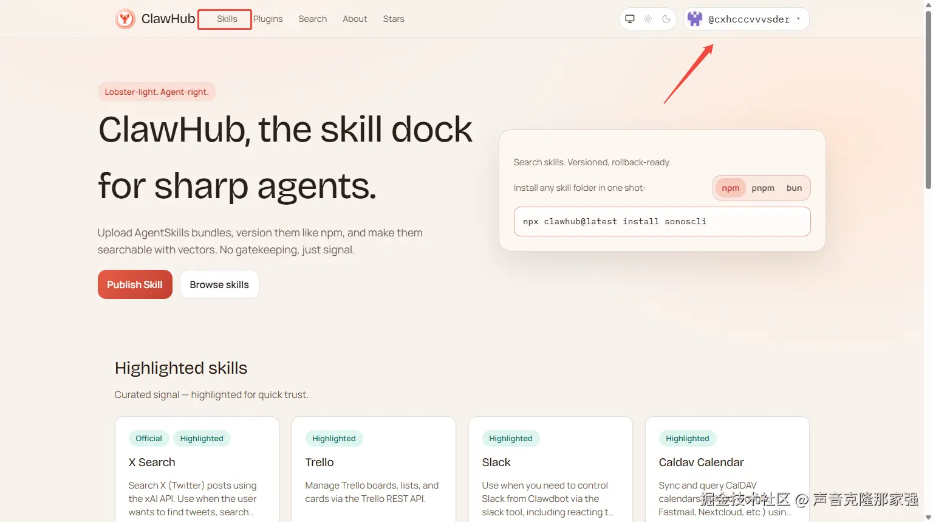Open the Search nav item
The width and height of the screenshot is (933, 522).
pos(313,19)
